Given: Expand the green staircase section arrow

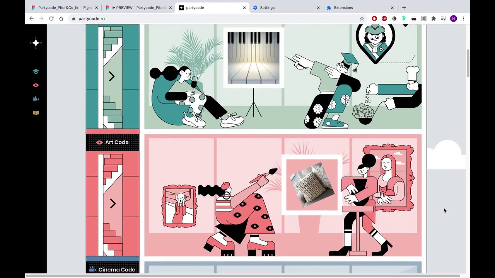Looking at the screenshot, I should click(112, 76).
